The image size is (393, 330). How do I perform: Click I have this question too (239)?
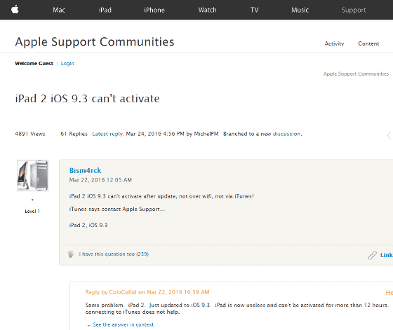click(x=114, y=254)
